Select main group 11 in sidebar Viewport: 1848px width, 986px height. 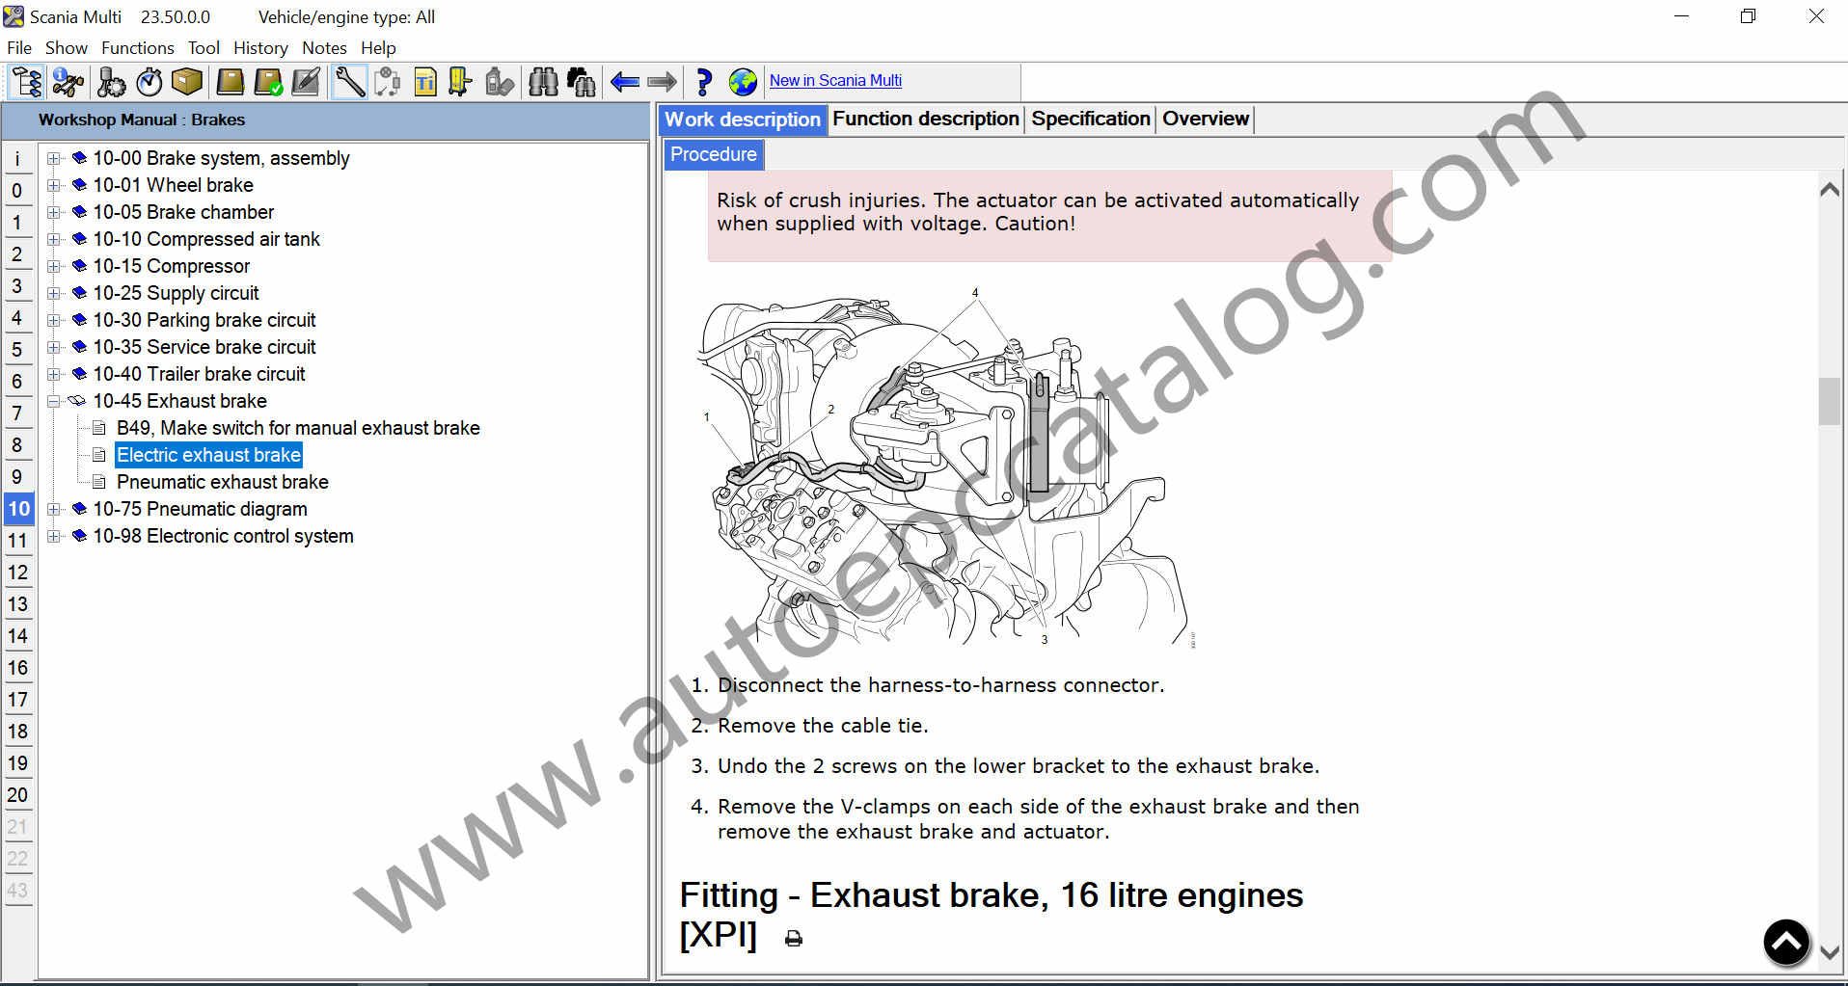coord(17,540)
